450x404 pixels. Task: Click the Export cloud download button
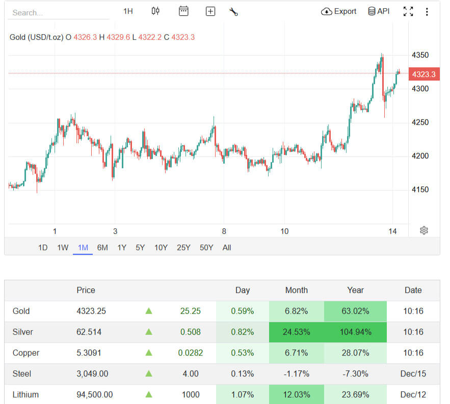point(339,11)
